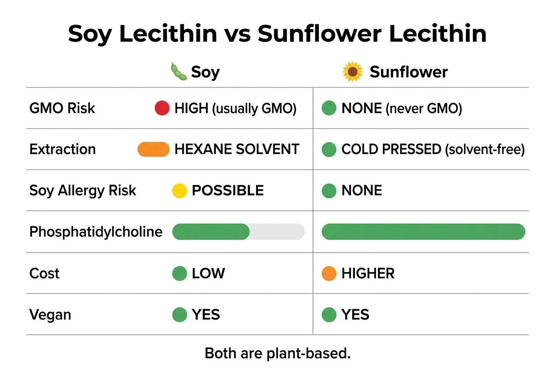Screen dimensions: 555x372
Task: Click the green dot beside LOW
Action: point(179,273)
